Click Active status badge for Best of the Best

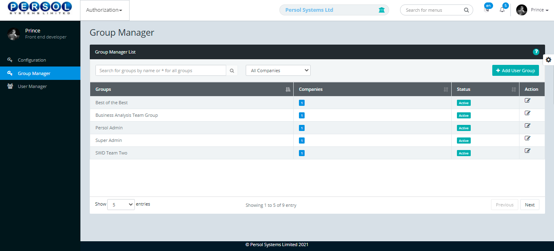click(464, 103)
